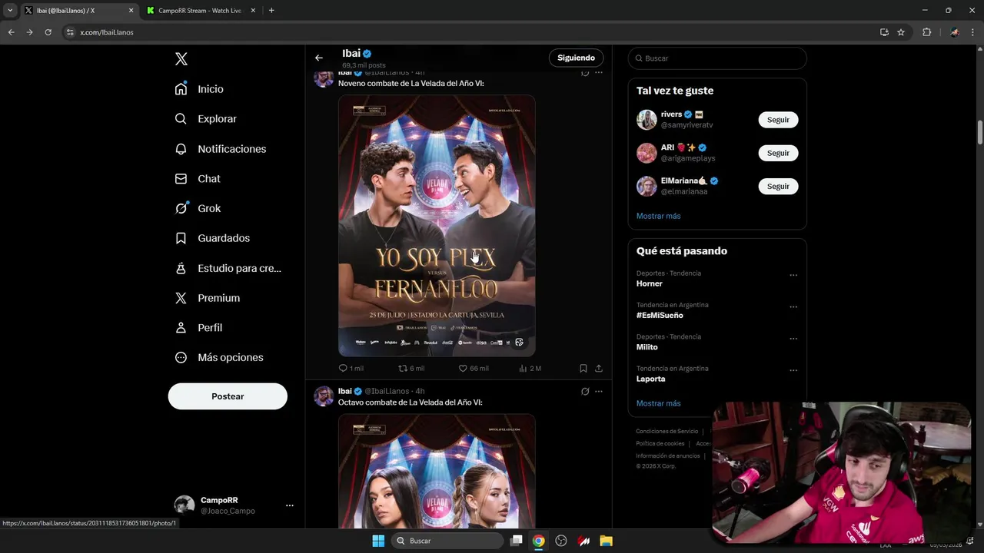Open Yo Soy Plex vs Fernanfloo poster
Screen dimensions: 984x553
pyautogui.click(x=437, y=226)
